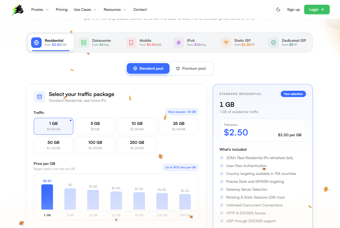
Task: Select the 50 GB traffic package
Action: [54, 145]
